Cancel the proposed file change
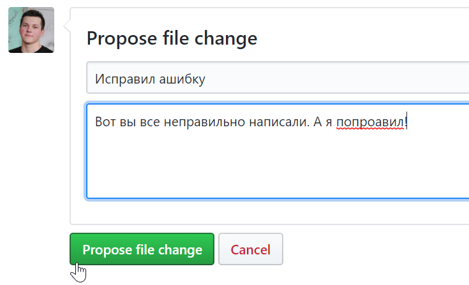 250,249
